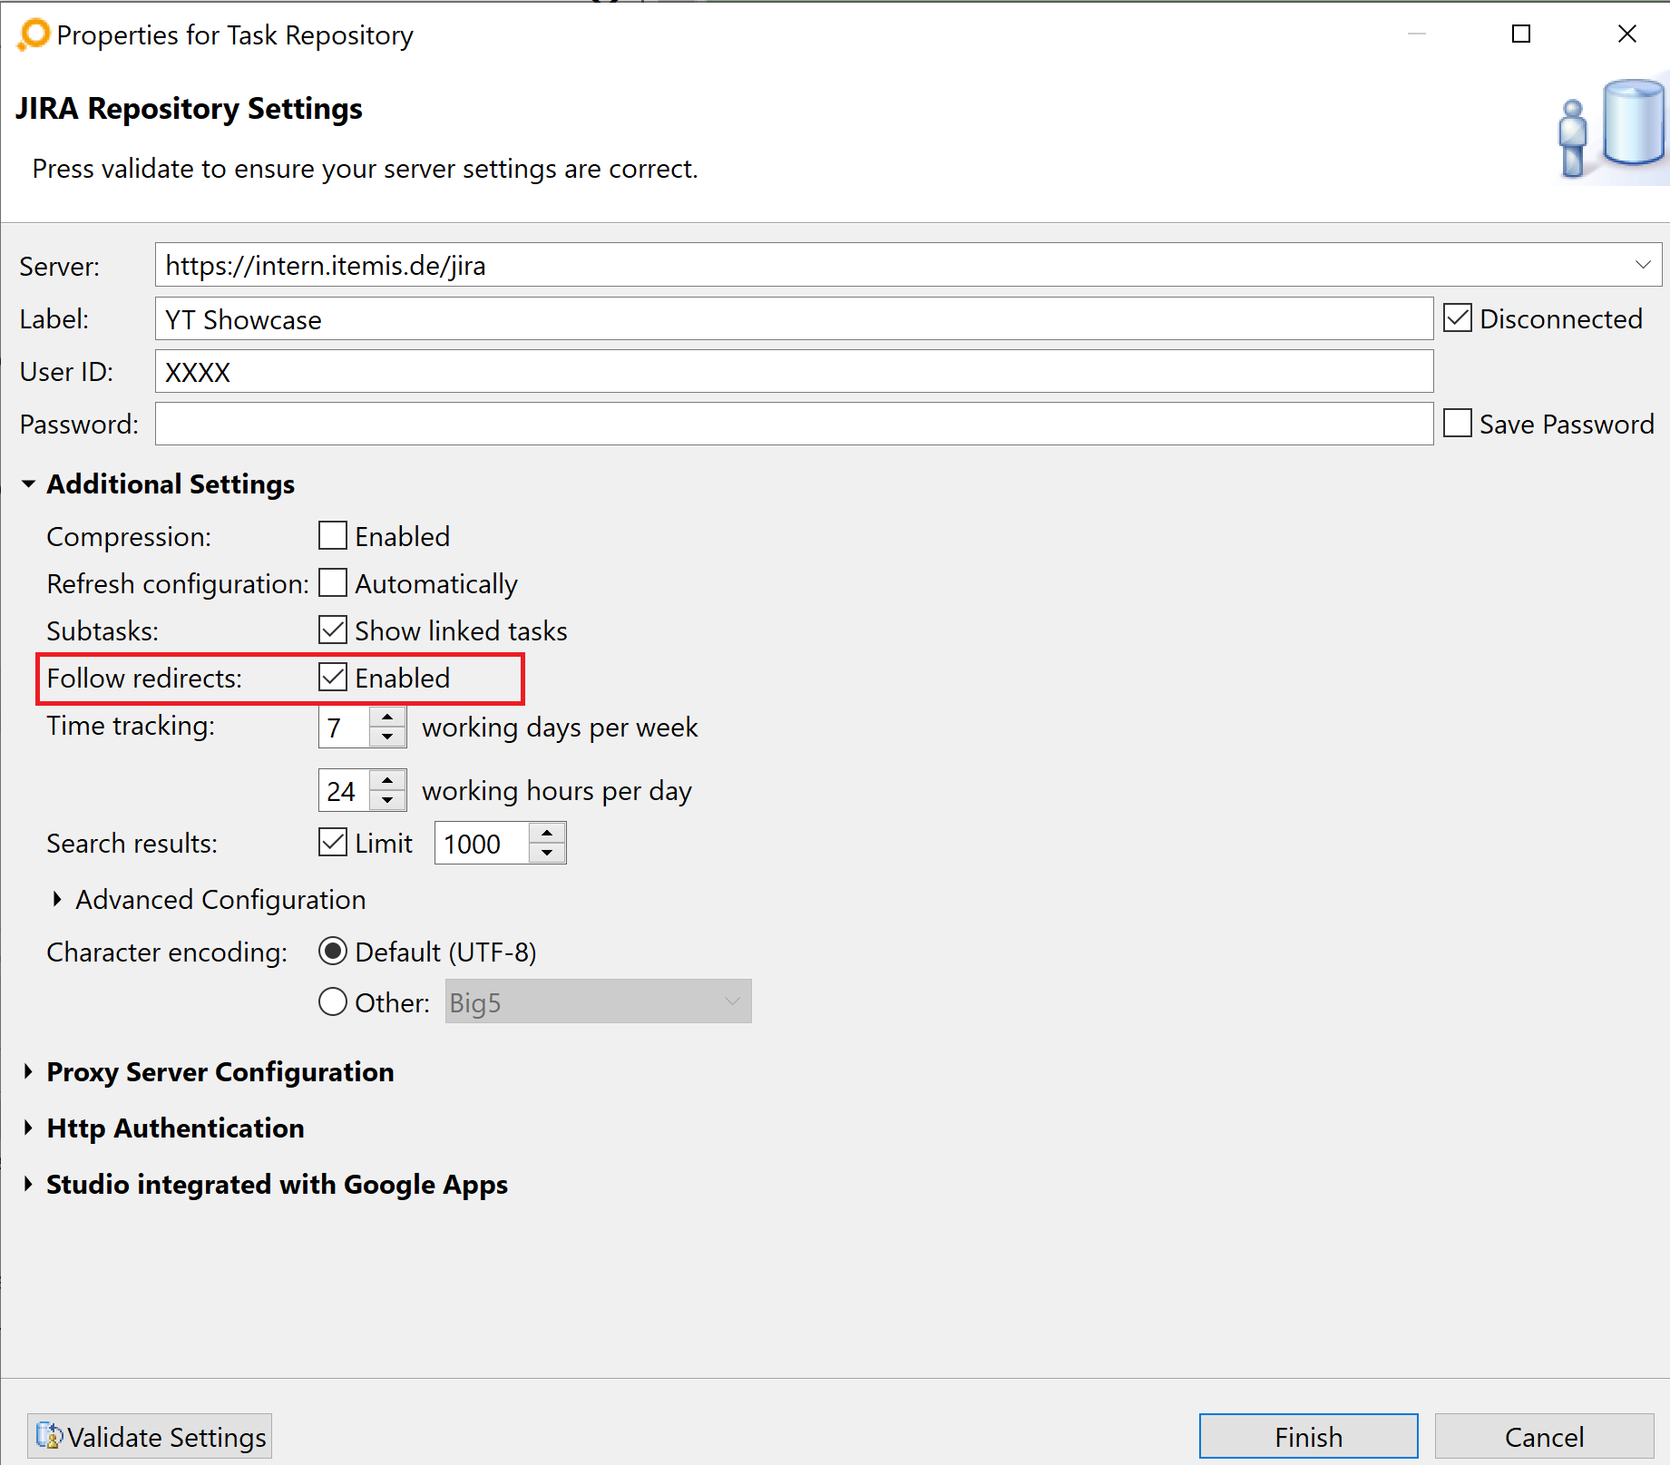
Task: Expand the Http Authentication section
Action: (28, 1128)
